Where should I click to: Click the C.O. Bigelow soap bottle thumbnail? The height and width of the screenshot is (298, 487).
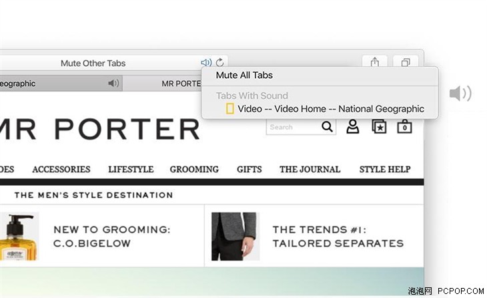[19, 237]
